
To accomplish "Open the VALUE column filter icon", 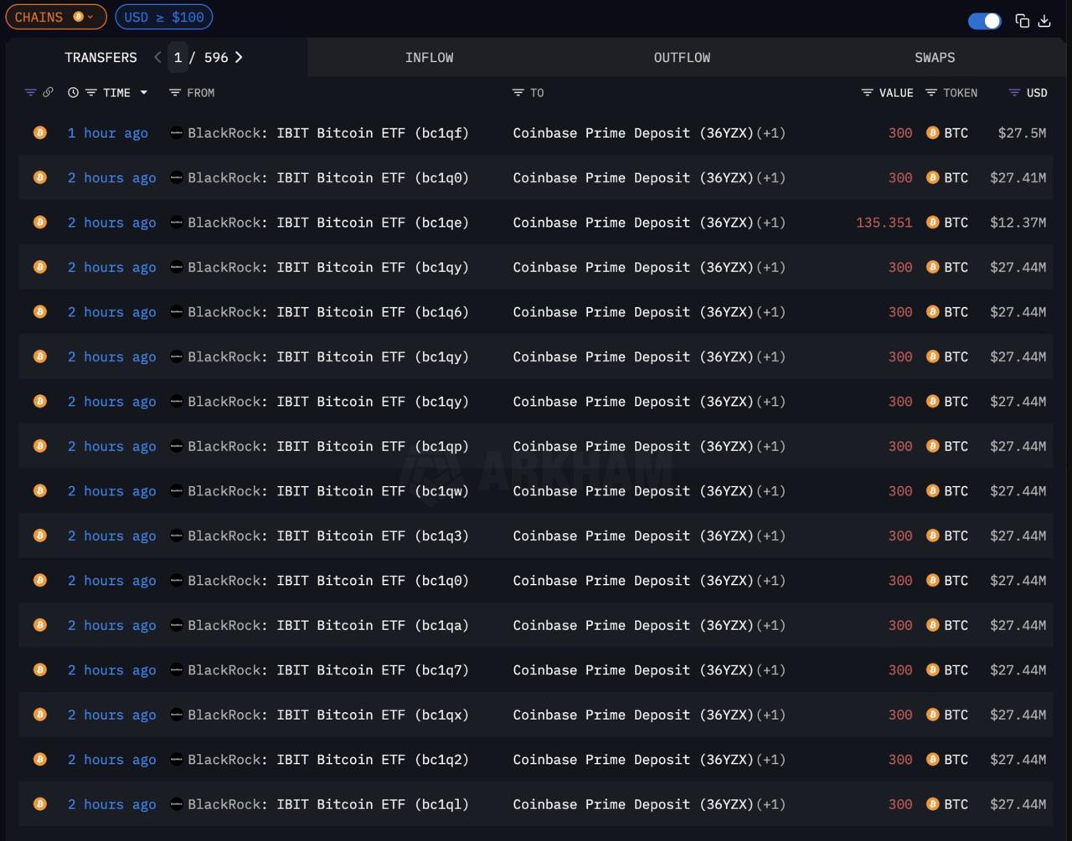I will (867, 93).
